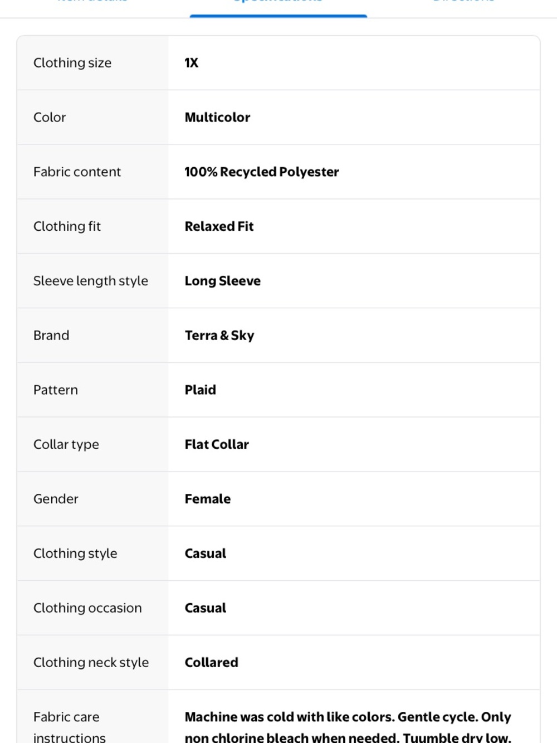The width and height of the screenshot is (557, 743).
Task: Click the Relaxed Fit value
Action: (x=219, y=226)
